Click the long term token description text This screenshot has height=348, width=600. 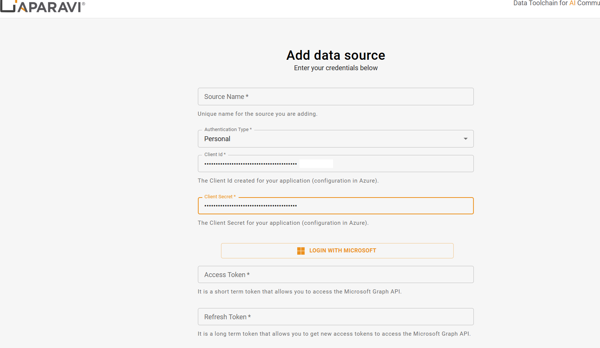[334, 334]
